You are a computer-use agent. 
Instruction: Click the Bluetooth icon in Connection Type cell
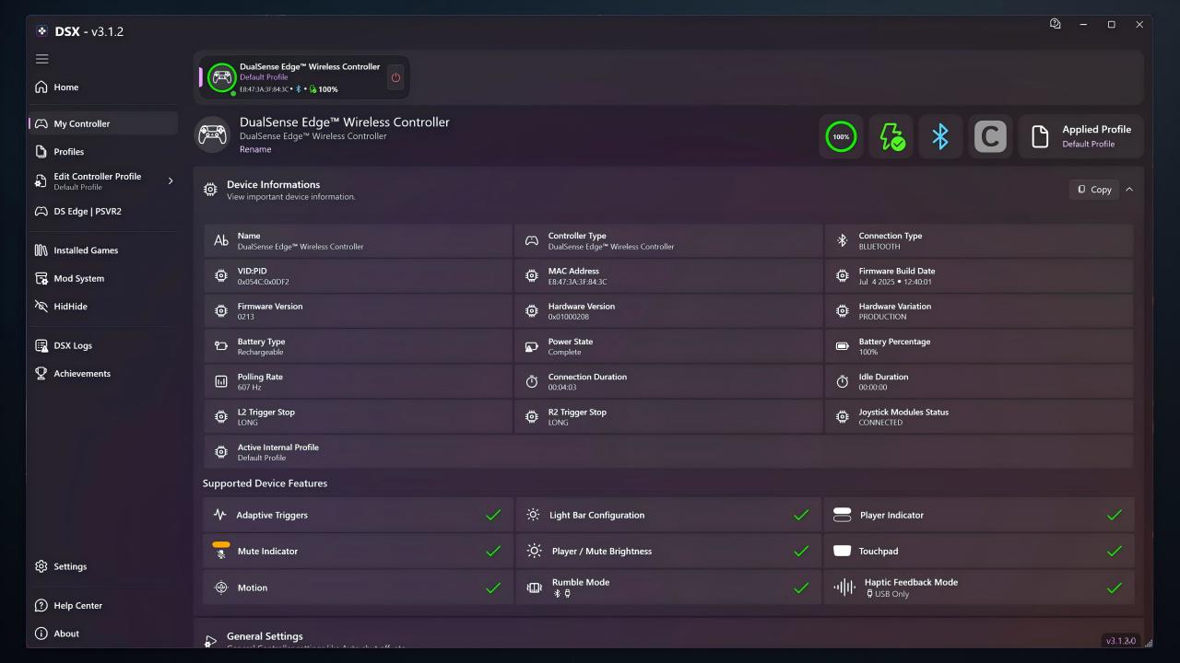pos(842,240)
